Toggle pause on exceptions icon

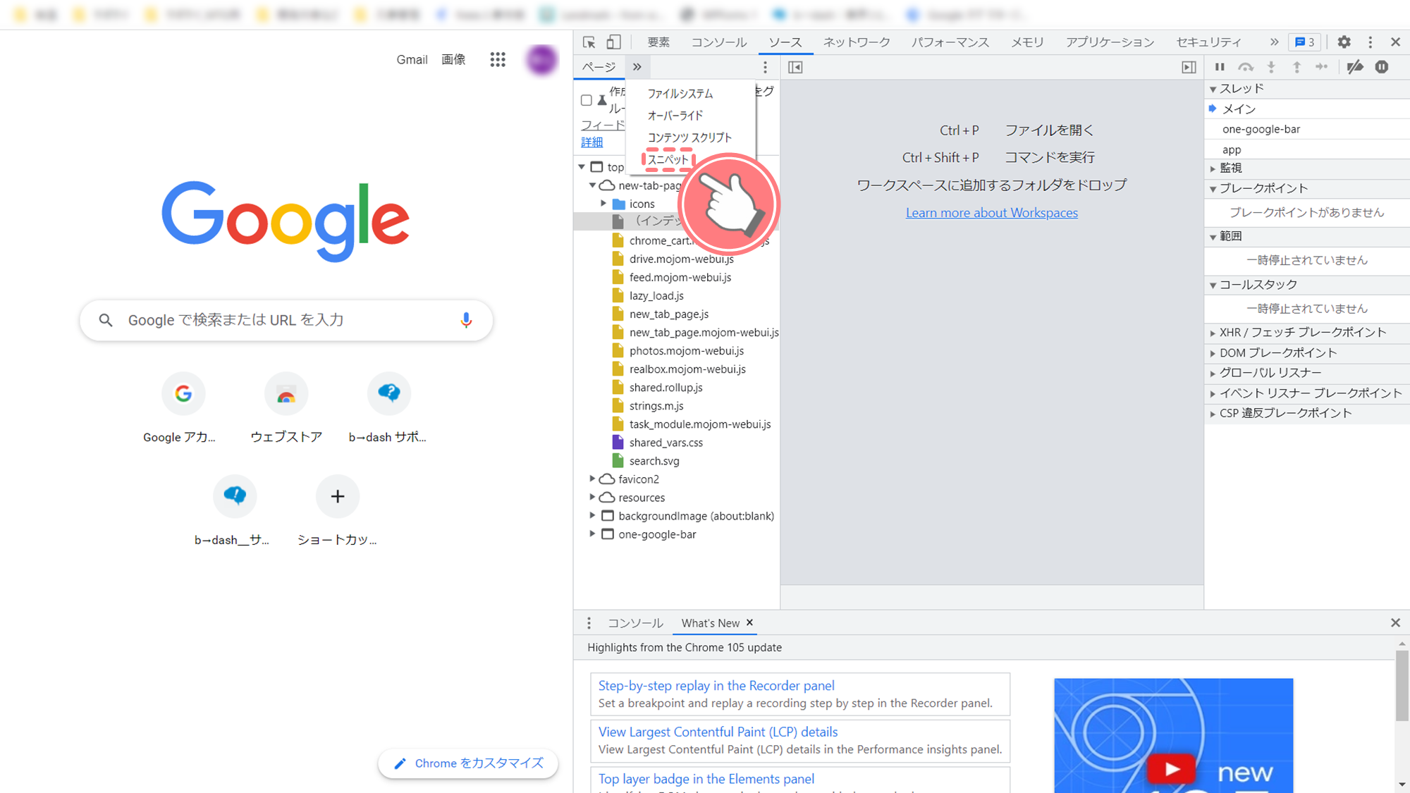point(1382,67)
